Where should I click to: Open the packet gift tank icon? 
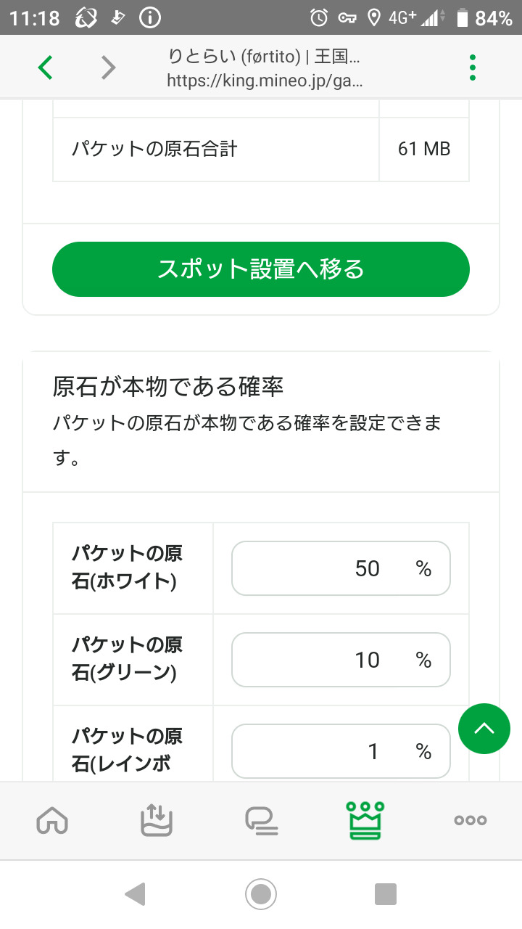[156, 820]
